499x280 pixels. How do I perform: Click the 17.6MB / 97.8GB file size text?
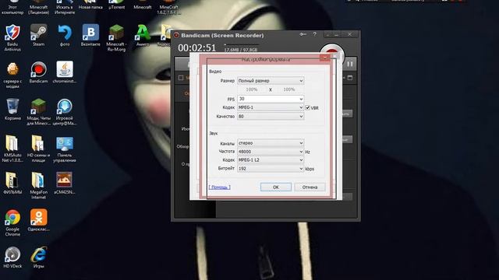(241, 50)
